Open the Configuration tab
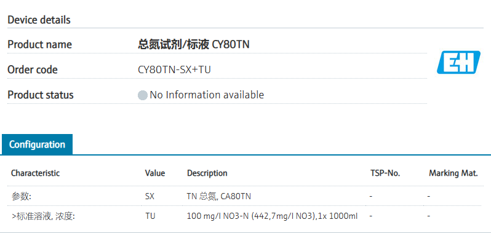This screenshot has height=233, width=491. click(x=37, y=144)
